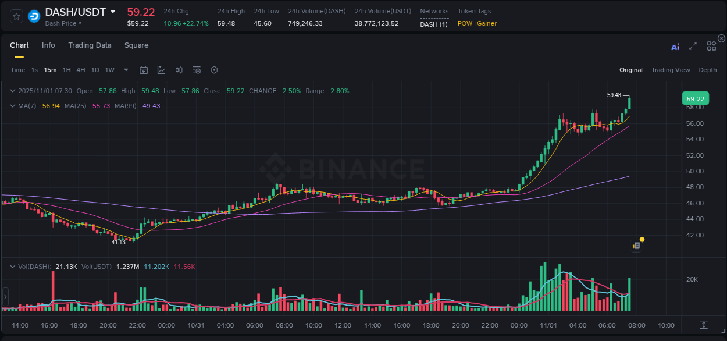Viewport: 727px width, 341px height.
Task: Collapse the OHLC info row chevron
Action: [13, 91]
